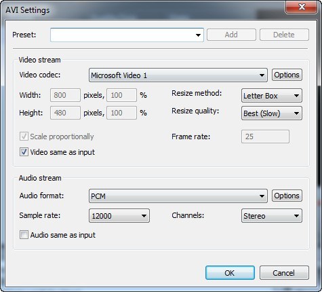The image size is (322, 292).
Task: Click the Add preset button
Action: [231, 35]
